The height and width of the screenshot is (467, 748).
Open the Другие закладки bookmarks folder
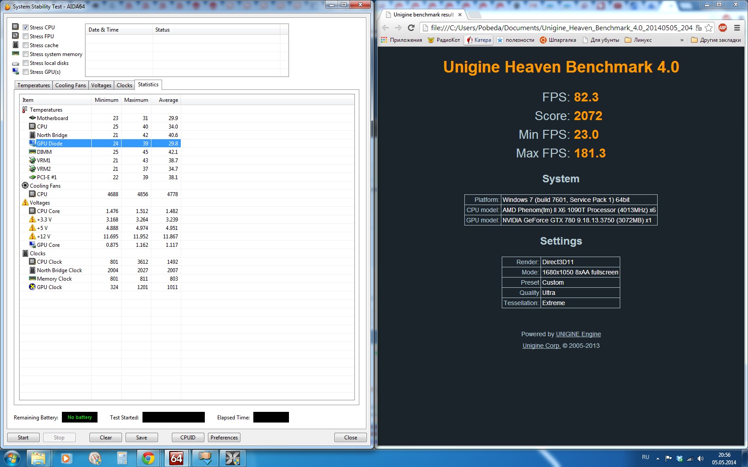click(716, 40)
